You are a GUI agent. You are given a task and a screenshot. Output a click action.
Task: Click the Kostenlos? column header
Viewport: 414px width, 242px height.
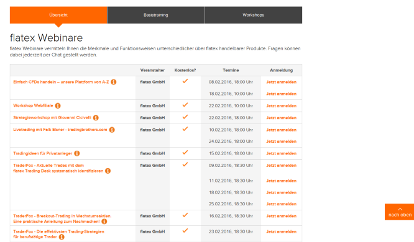point(185,70)
